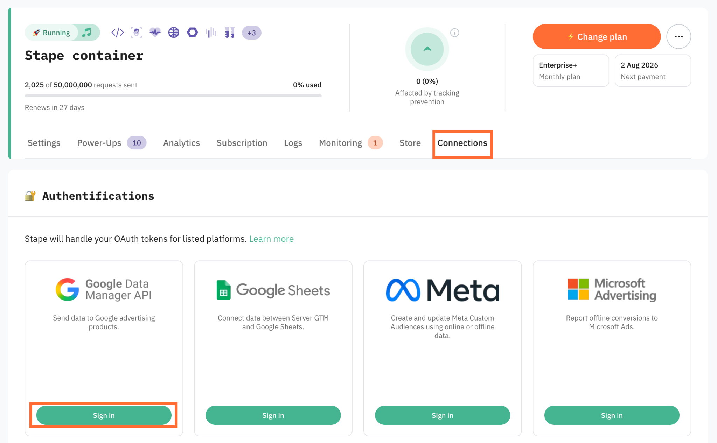Click the green up-arrow circle icon

[427, 49]
